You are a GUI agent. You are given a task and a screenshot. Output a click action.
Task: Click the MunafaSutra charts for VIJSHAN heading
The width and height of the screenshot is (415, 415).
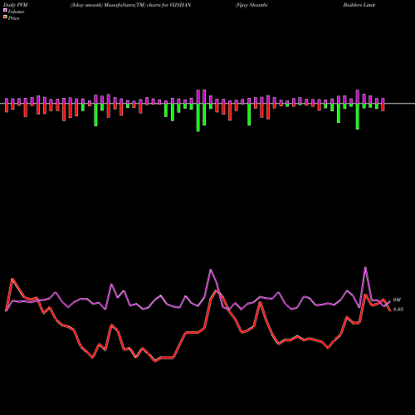[130, 5]
